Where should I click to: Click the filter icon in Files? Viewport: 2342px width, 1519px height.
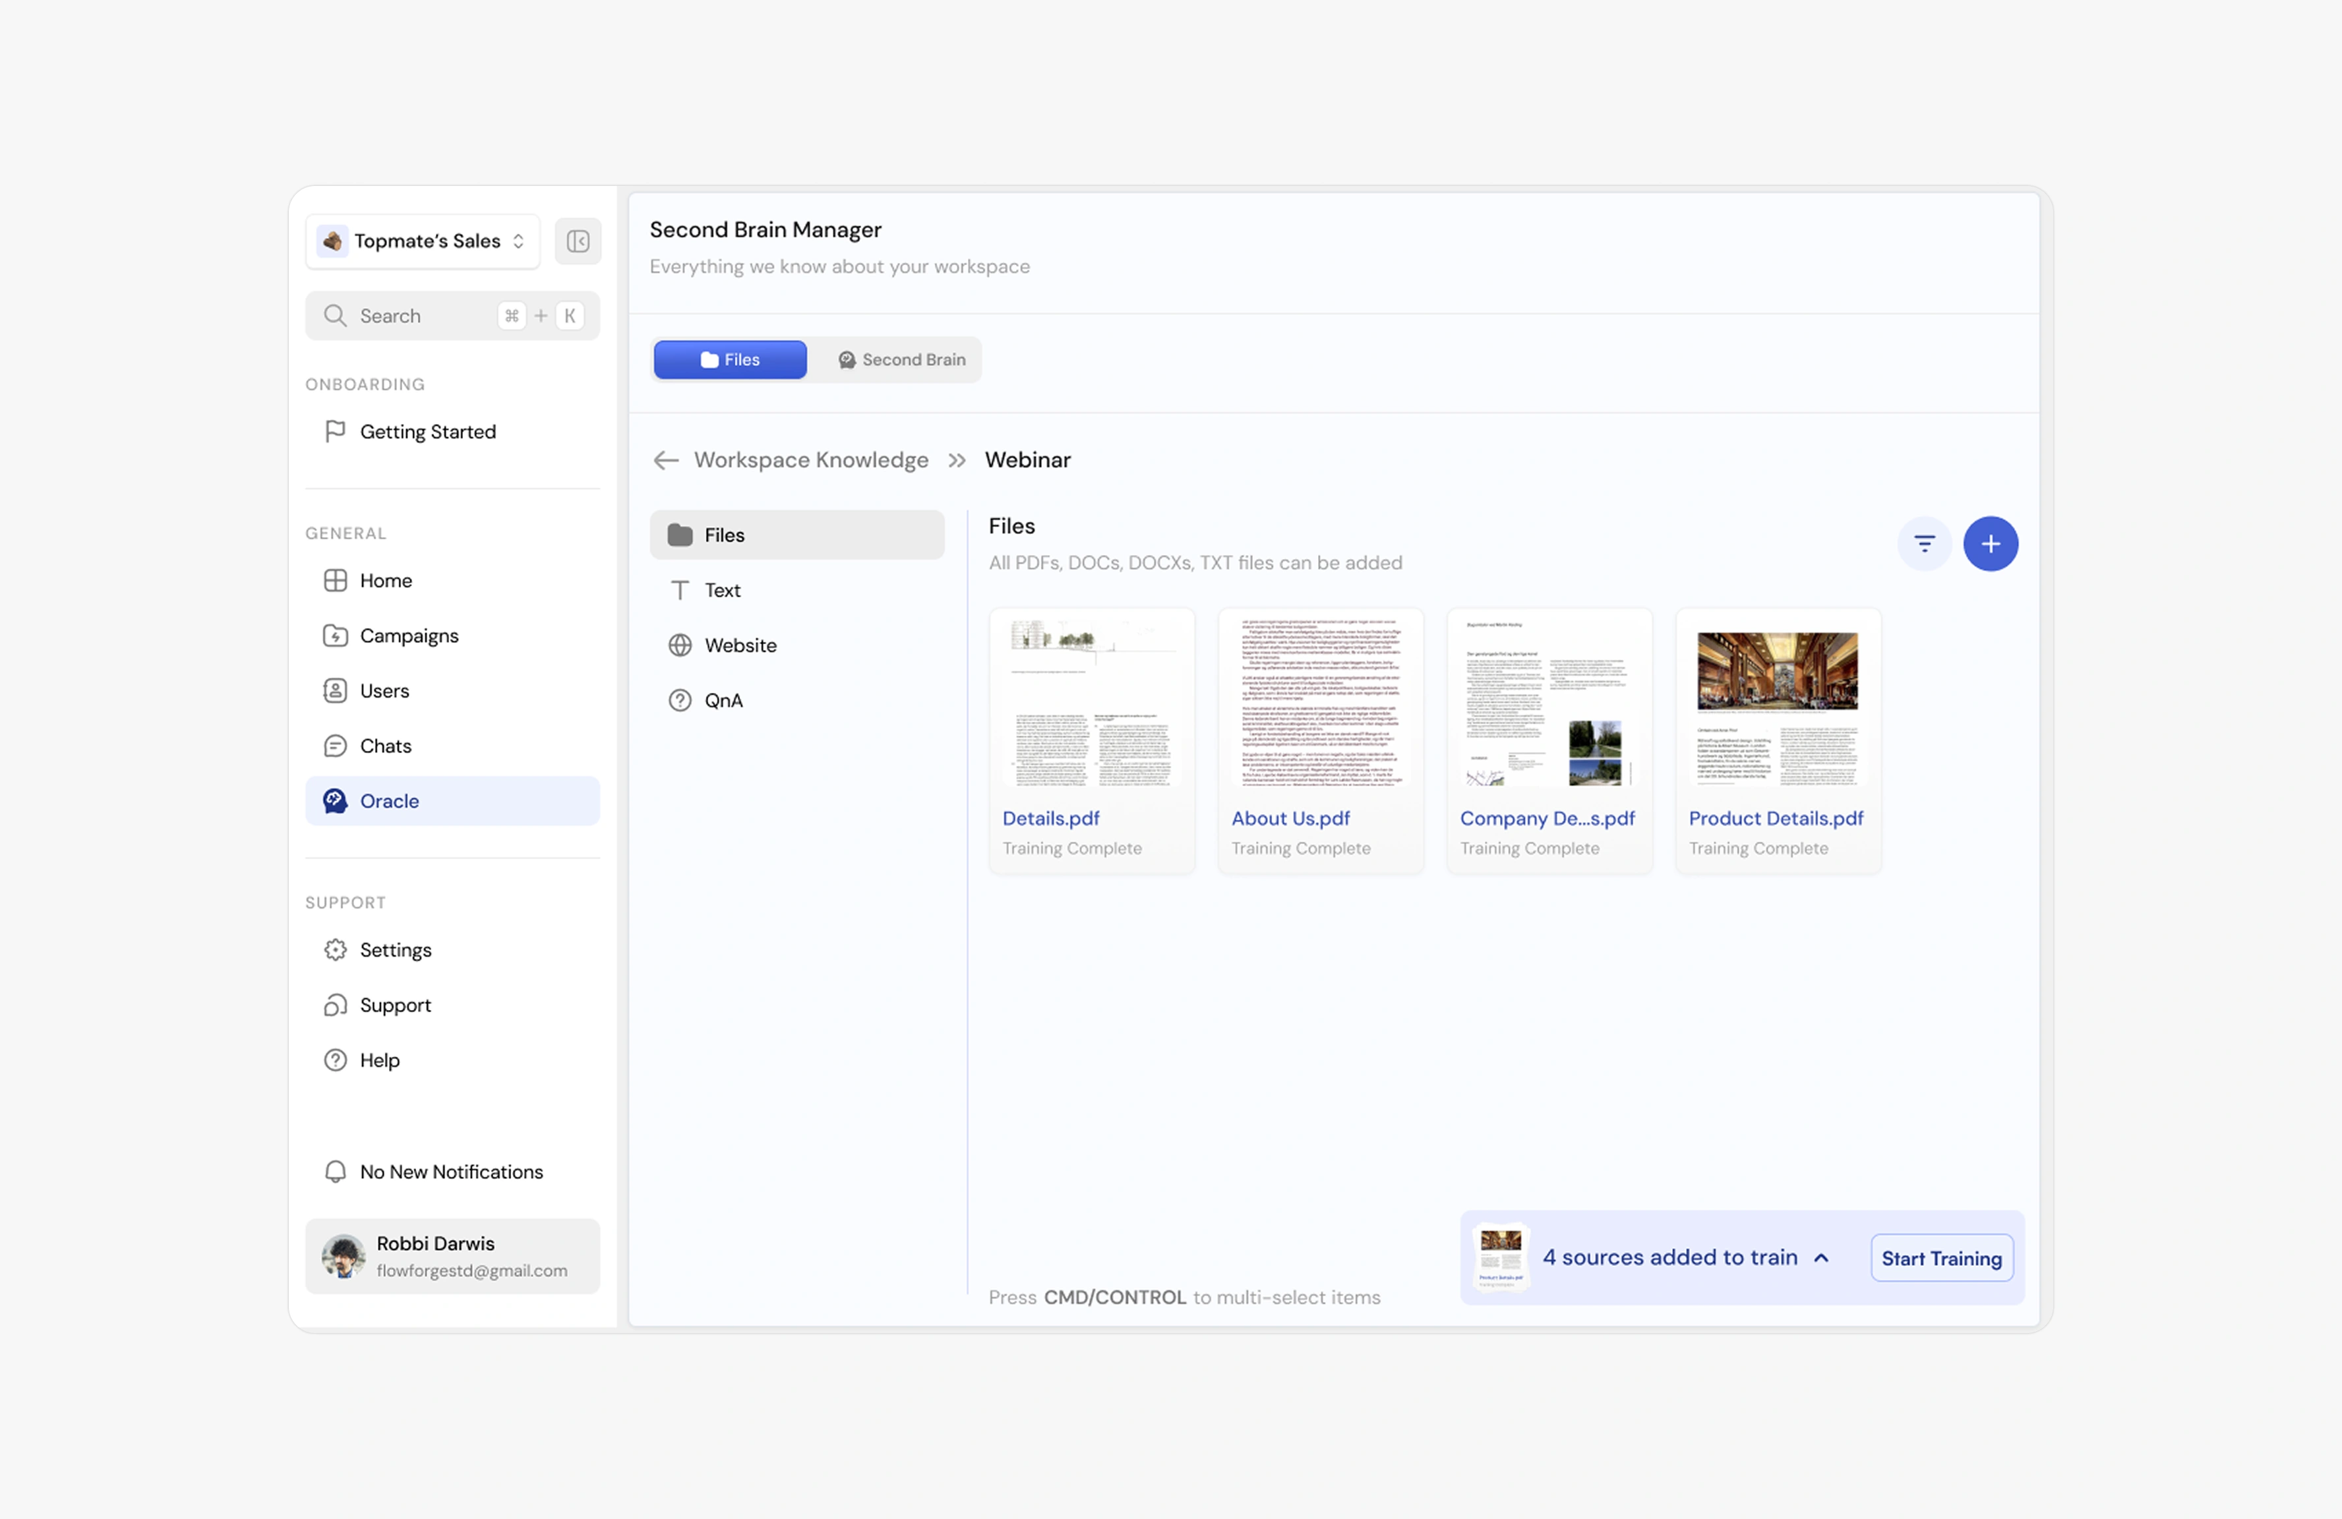tap(1924, 543)
